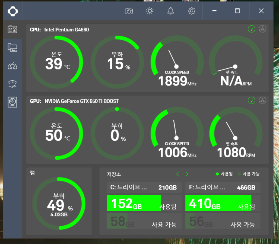Click the 사용 가능 legend entry

[249, 174]
